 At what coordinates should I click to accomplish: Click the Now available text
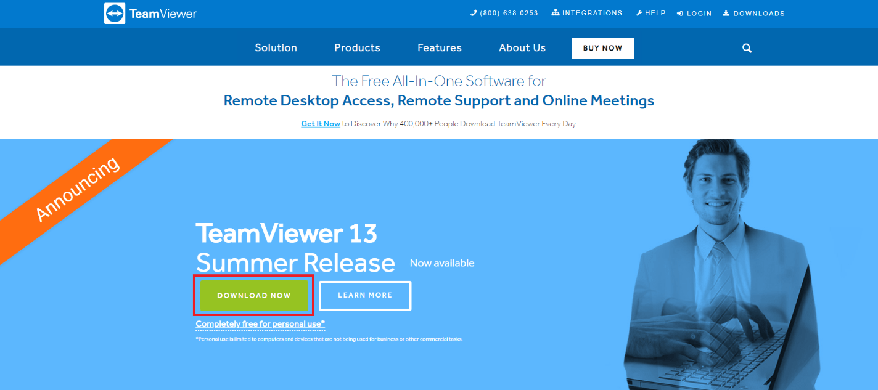click(x=442, y=263)
